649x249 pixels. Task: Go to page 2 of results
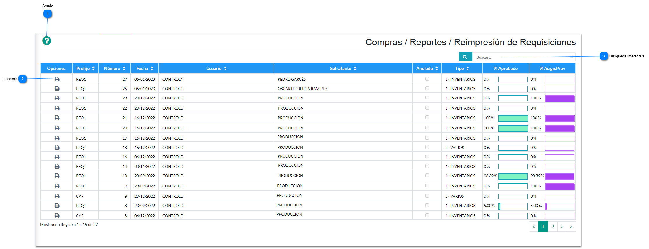pyautogui.click(x=552, y=227)
